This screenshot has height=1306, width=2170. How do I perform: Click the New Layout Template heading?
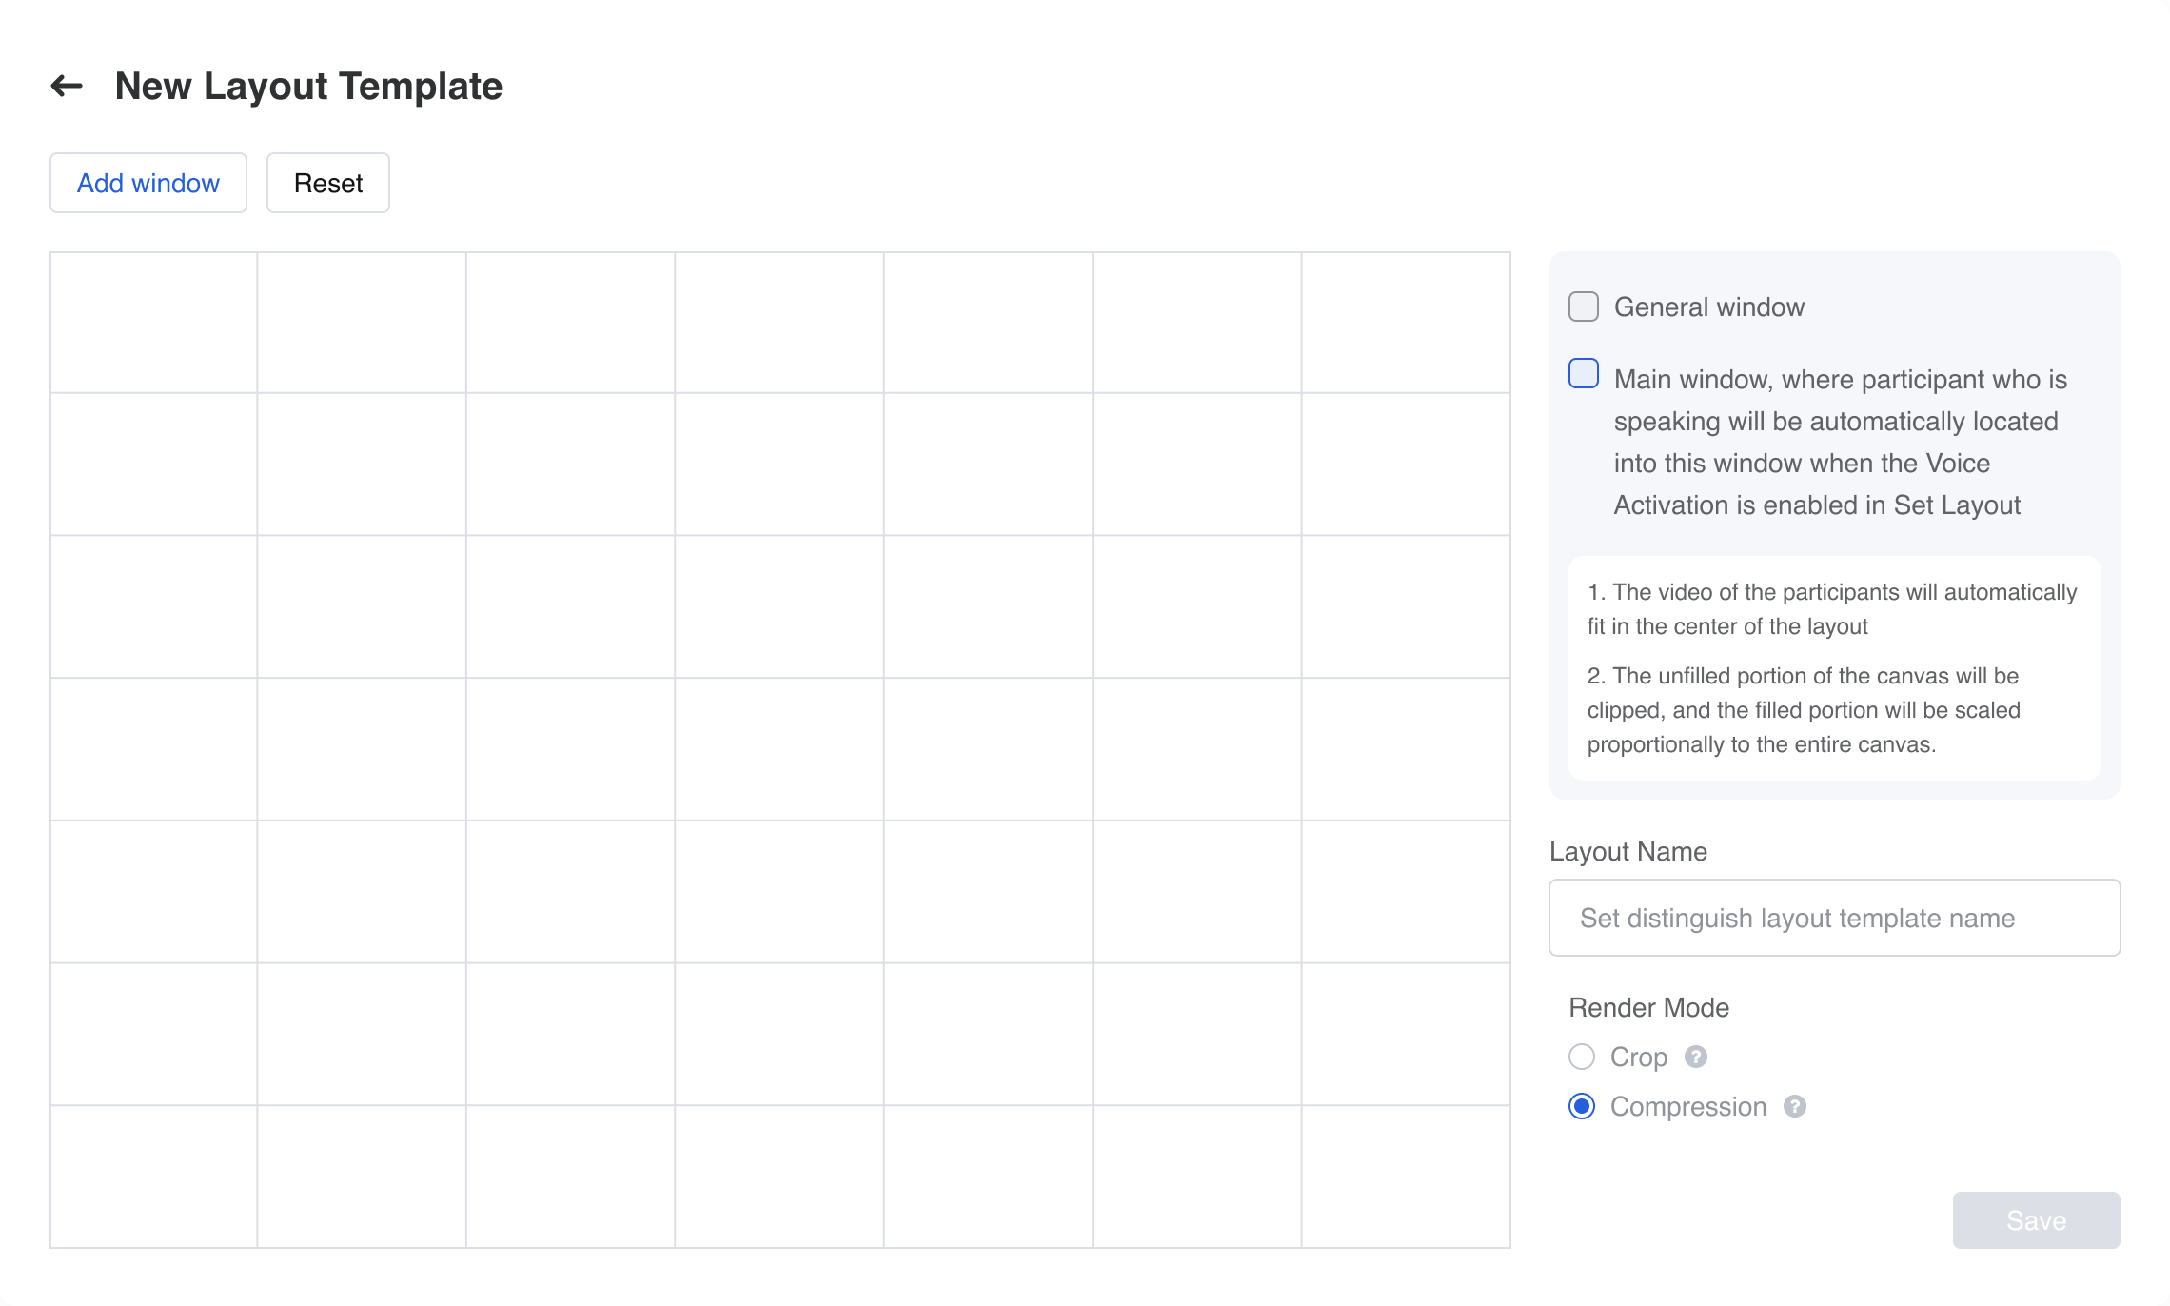pyautogui.click(x=308, y=86)
